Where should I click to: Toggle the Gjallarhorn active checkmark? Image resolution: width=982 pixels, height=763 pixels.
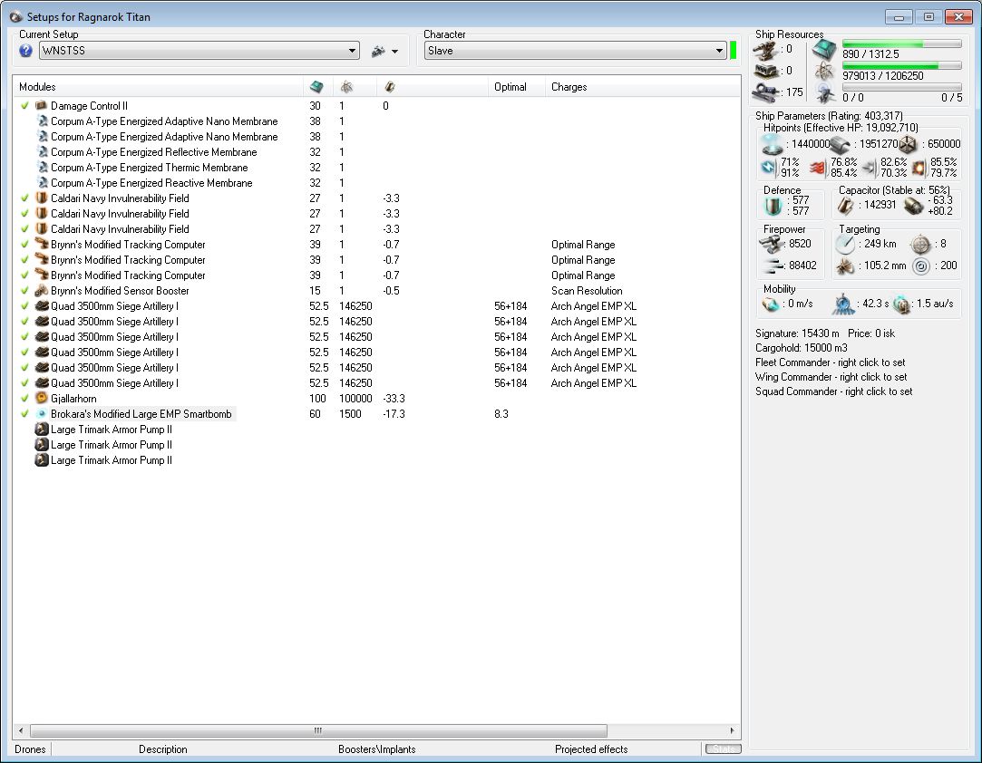click(25, 398)
